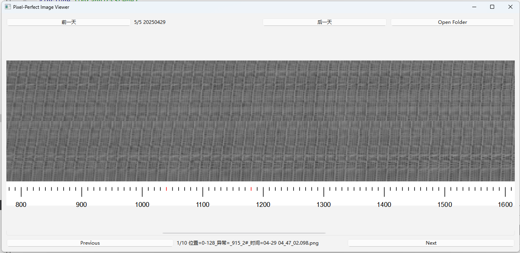
Task: Click the horizontal scrollbar thumb
Action: click(244, 233)
